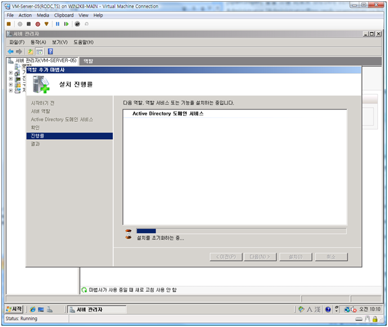Image resolution: width=388 pixels, height=327 pixels.
Task: Reset the VM with the green play icon
Action: (66, 24)
